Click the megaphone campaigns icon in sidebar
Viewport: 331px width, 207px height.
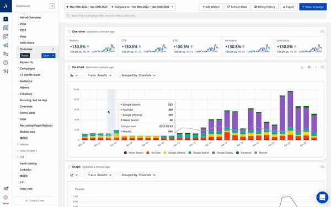(6, 45)
